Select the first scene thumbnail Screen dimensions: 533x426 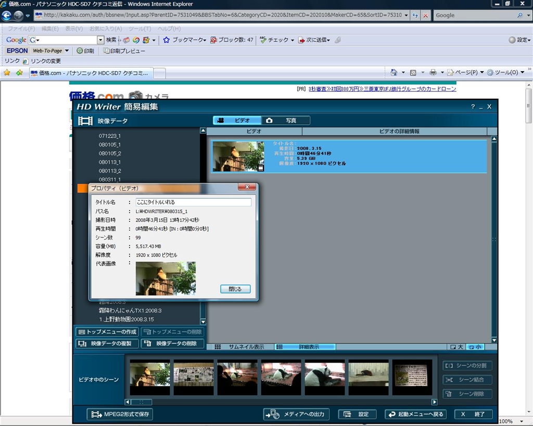pyautogui.click(x=150, y=377)
